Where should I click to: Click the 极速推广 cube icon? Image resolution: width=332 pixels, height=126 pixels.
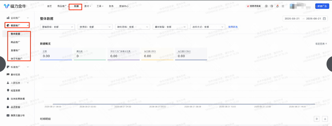(x=8, y=26)
